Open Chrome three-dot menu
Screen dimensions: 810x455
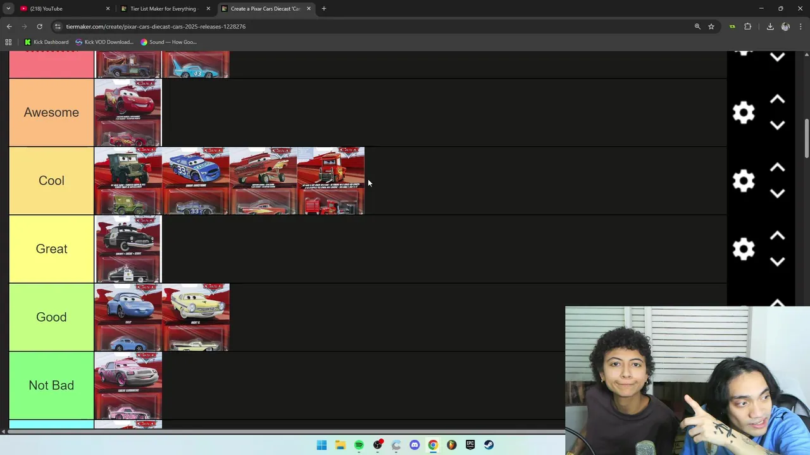(x=800, y=27)
